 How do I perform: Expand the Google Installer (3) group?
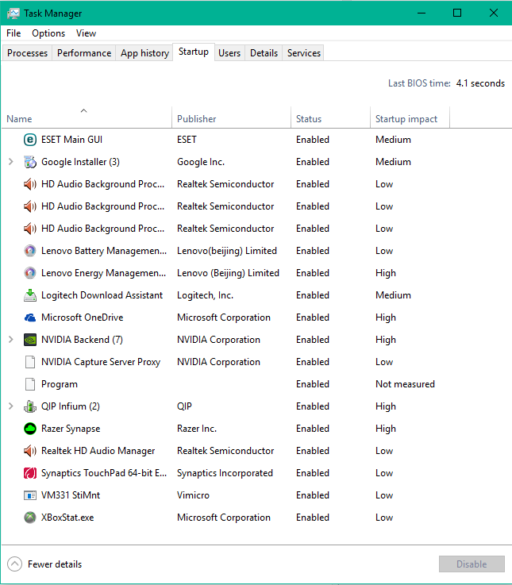(11, 162)
